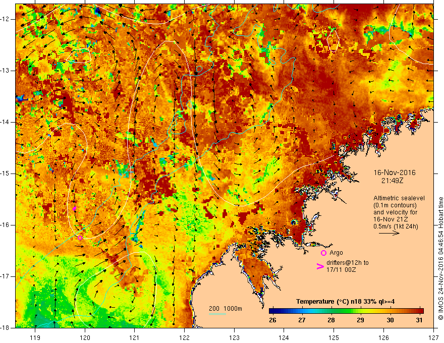This screenshot has height=343, width=444.
Task: Click the longitude axis label '123'
Action: pos(234,337)
